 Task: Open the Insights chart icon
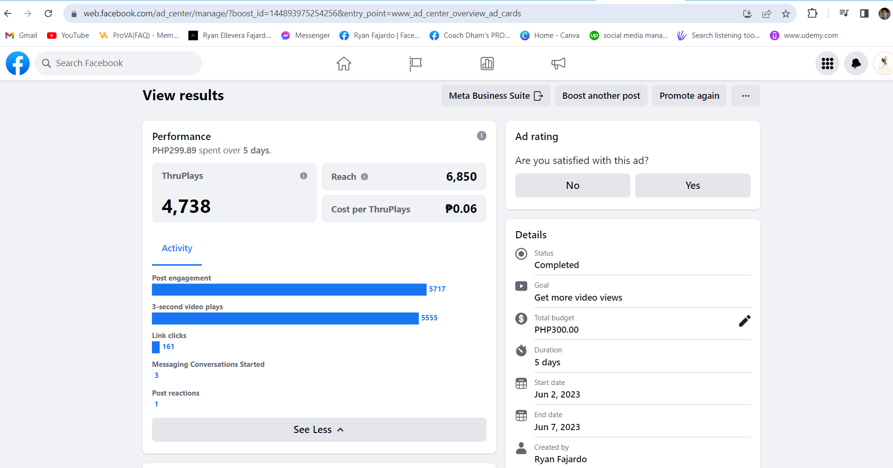(x=487, y=63)
